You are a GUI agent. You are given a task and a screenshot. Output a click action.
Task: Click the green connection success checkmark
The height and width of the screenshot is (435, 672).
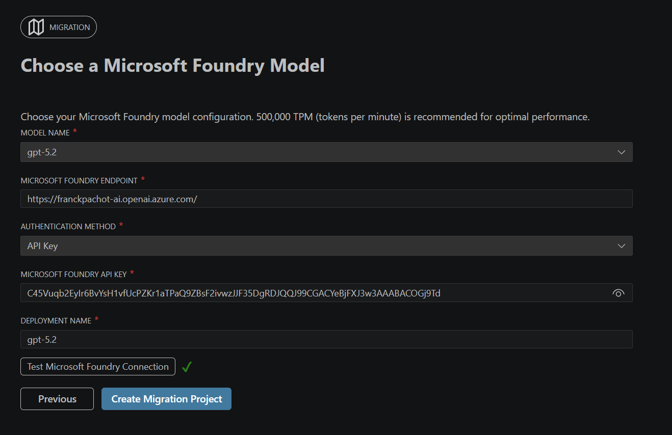[x=187, y=367]
